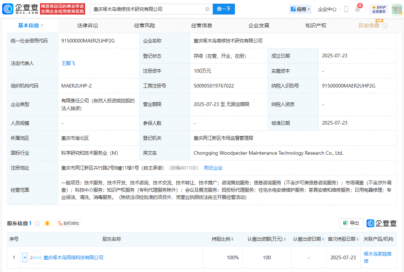The width and height of the screenshot is (404, 272).
Task: Click the 查一下 search button
Action: (x=224, y=9)
